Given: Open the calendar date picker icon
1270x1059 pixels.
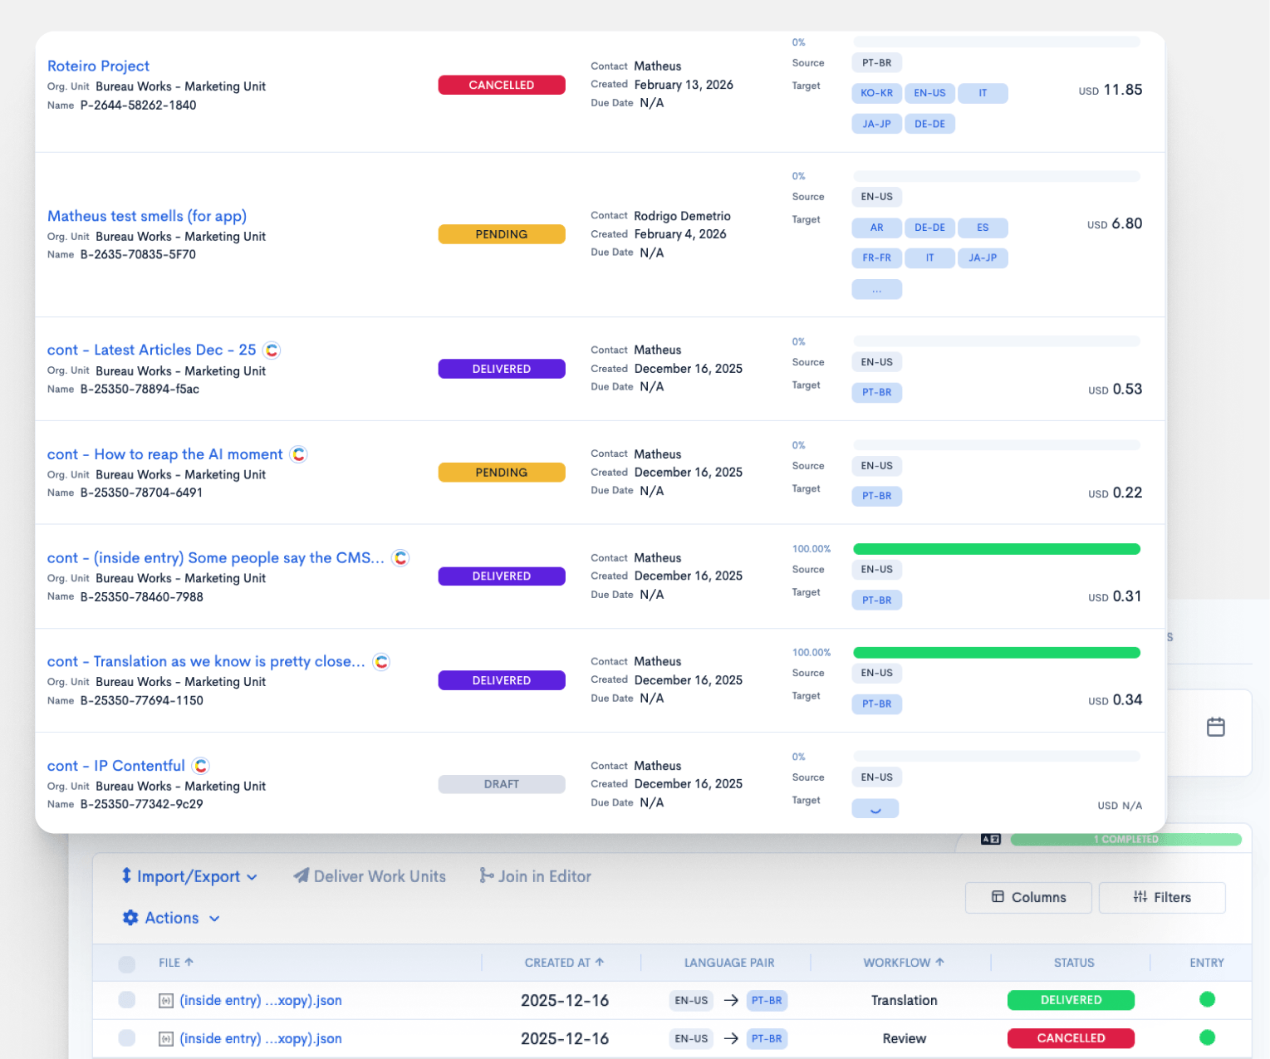Looking at the screenshot, I should coord(1215,728).
